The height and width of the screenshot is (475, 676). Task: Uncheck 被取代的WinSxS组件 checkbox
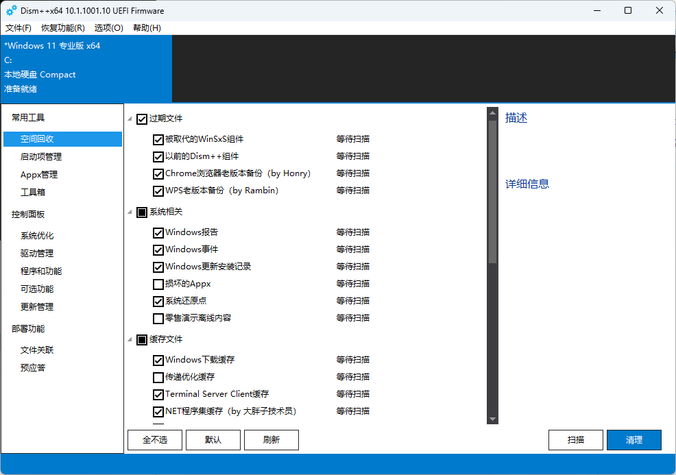tap(158, 139)
